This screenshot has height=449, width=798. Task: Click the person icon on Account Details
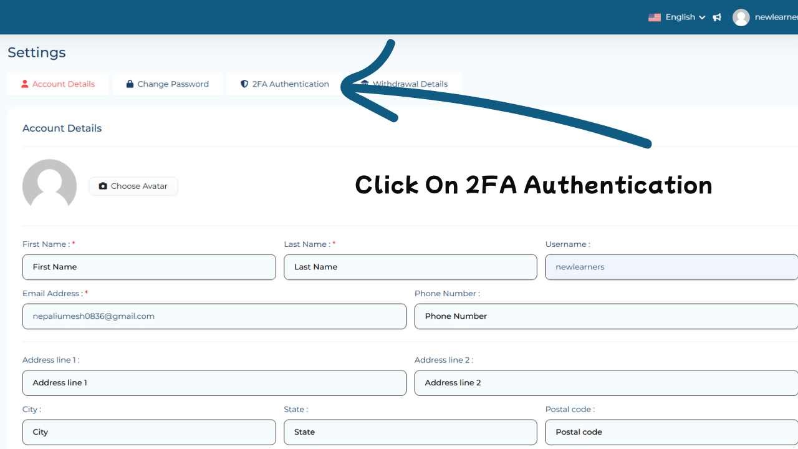[x=25, y=84]
